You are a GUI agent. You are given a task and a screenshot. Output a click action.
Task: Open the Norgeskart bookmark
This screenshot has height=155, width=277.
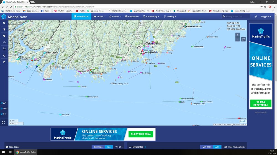click(x=179, y=11)
